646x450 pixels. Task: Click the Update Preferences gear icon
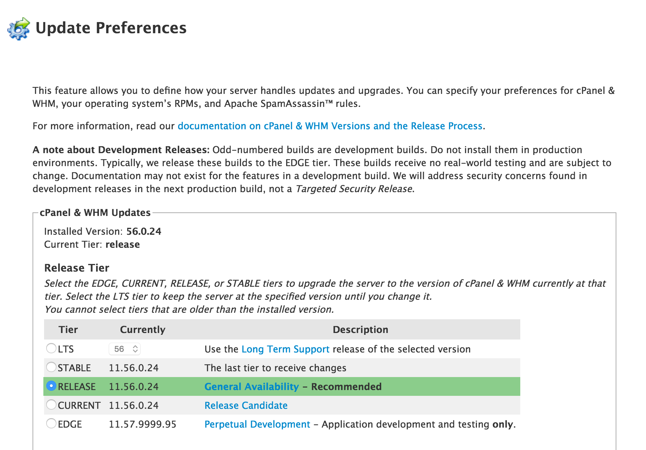click(18, 29)
